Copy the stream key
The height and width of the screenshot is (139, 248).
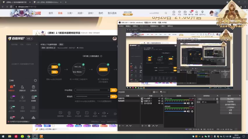point(113,96)
